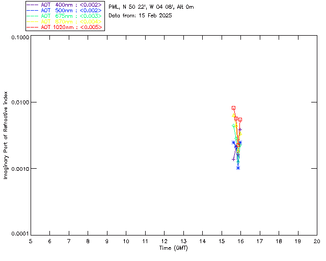Click the yellow dashed line sample in legend
326x261 pixels.
coord(33,21)
